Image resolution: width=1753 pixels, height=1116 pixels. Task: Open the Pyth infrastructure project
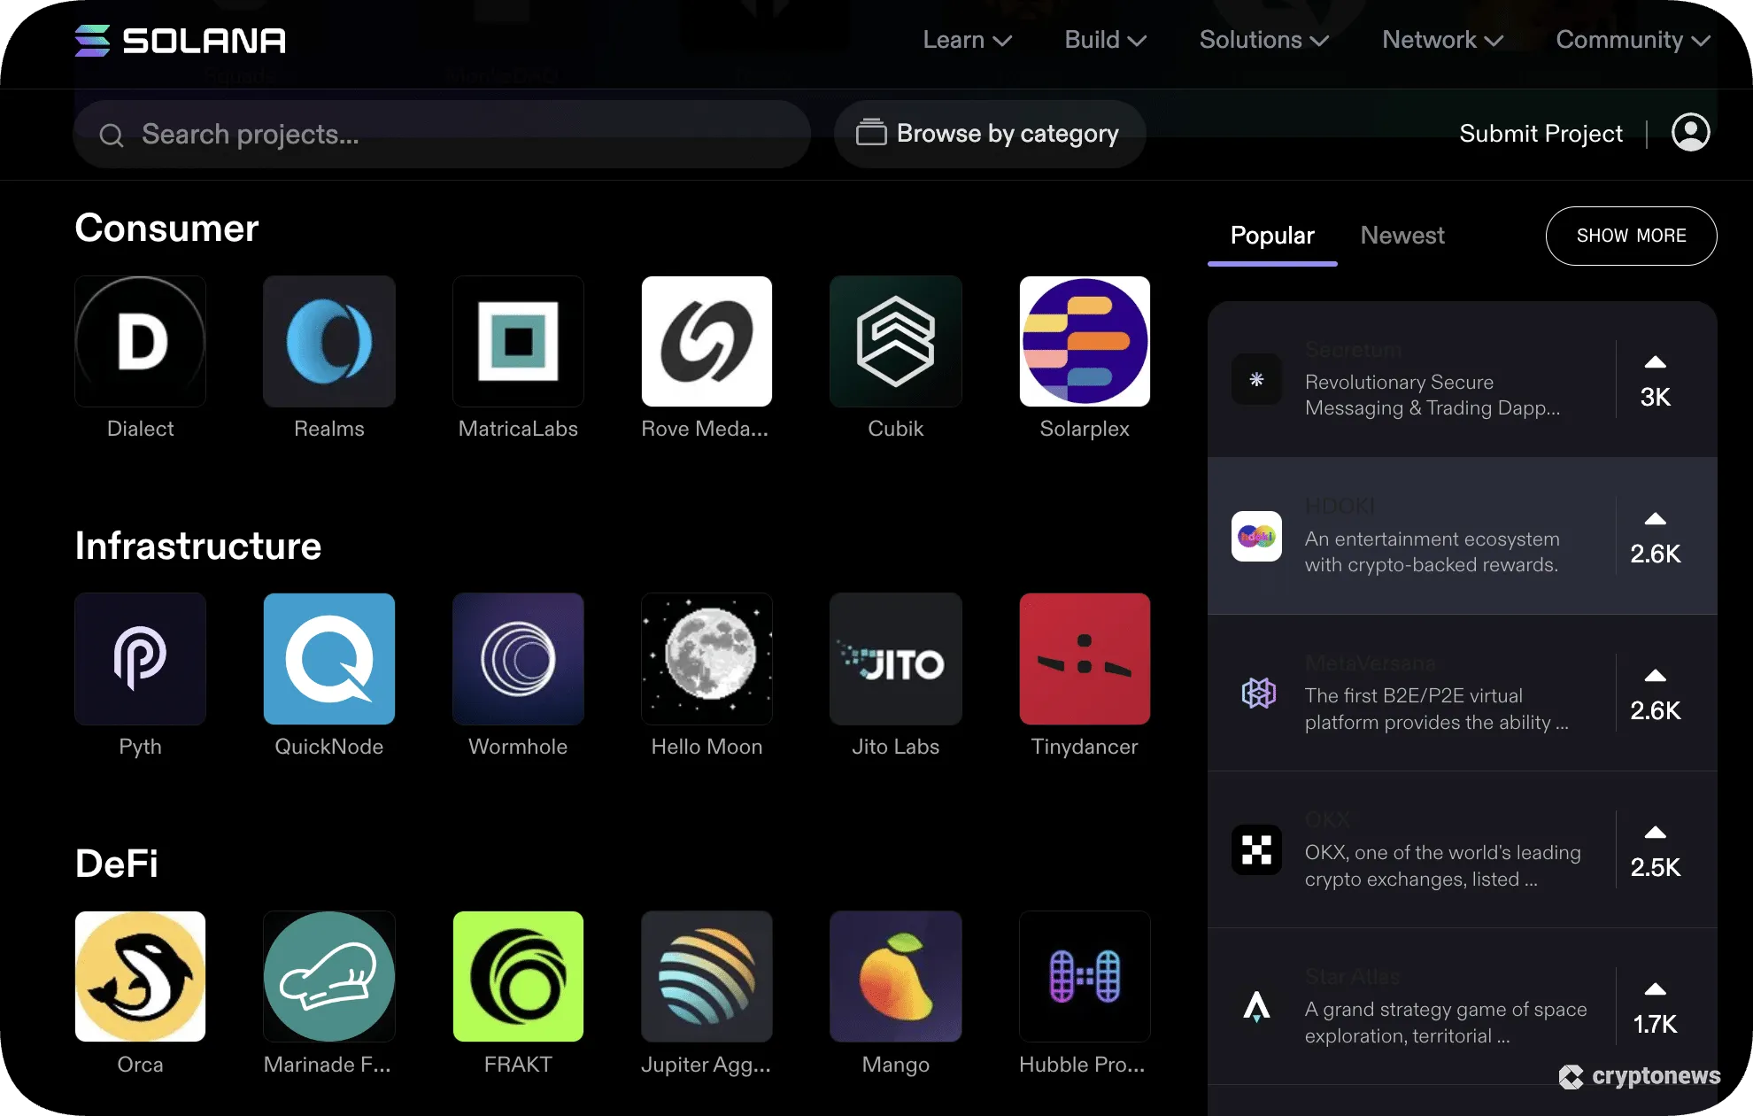(140, 658)
